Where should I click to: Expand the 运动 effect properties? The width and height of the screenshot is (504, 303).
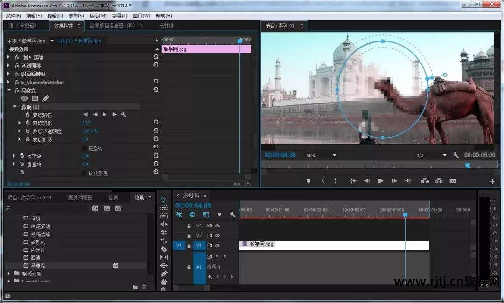pyautogui.click(x=8, y=57)
